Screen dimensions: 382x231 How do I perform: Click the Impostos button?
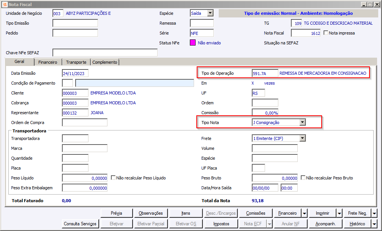click(x=221, y=224)
